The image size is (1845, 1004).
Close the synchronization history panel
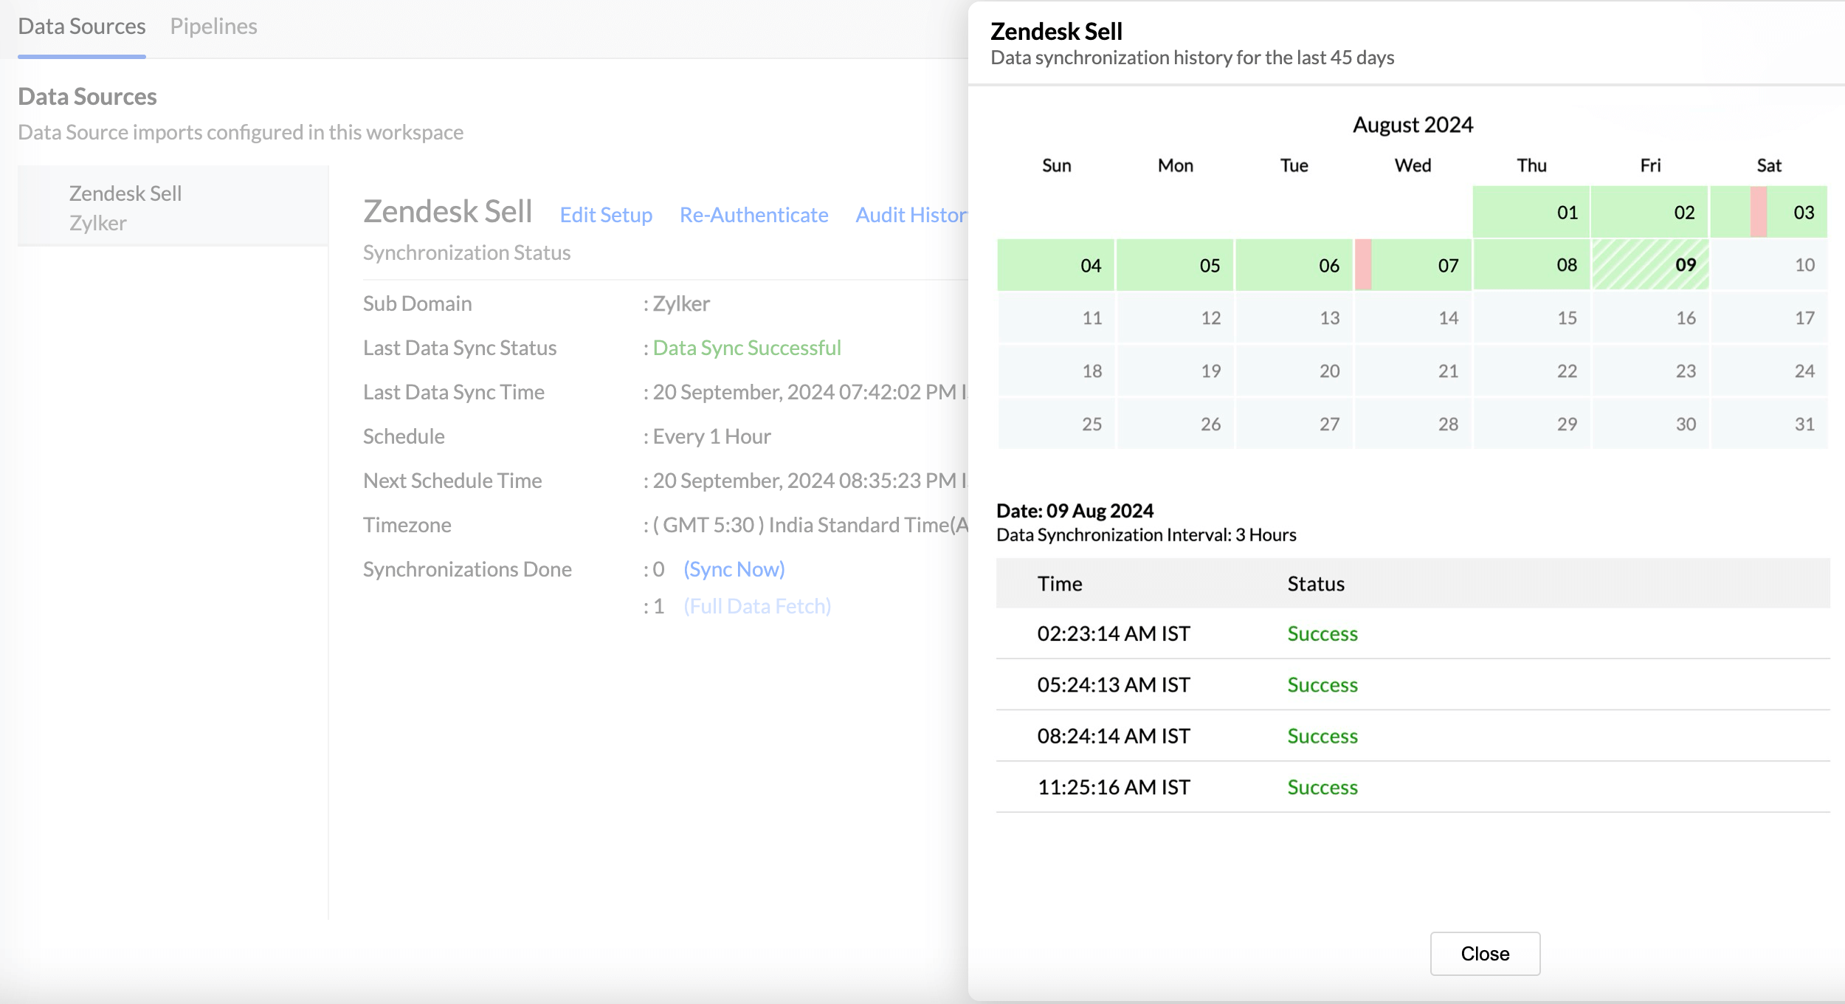1484,953
